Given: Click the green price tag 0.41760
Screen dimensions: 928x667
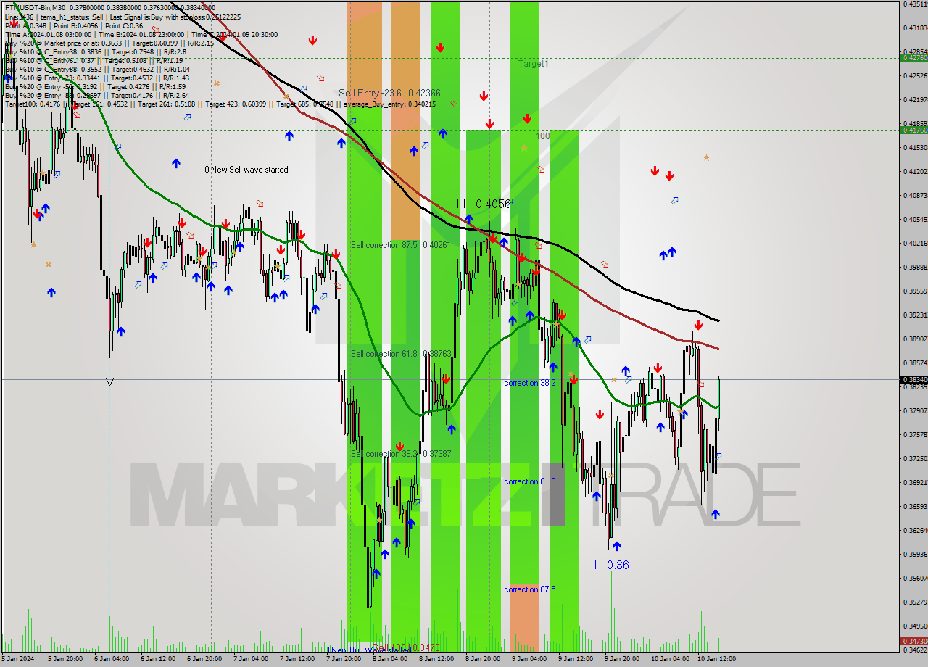Looking at the screenshot, I should (x=913, y=130).
